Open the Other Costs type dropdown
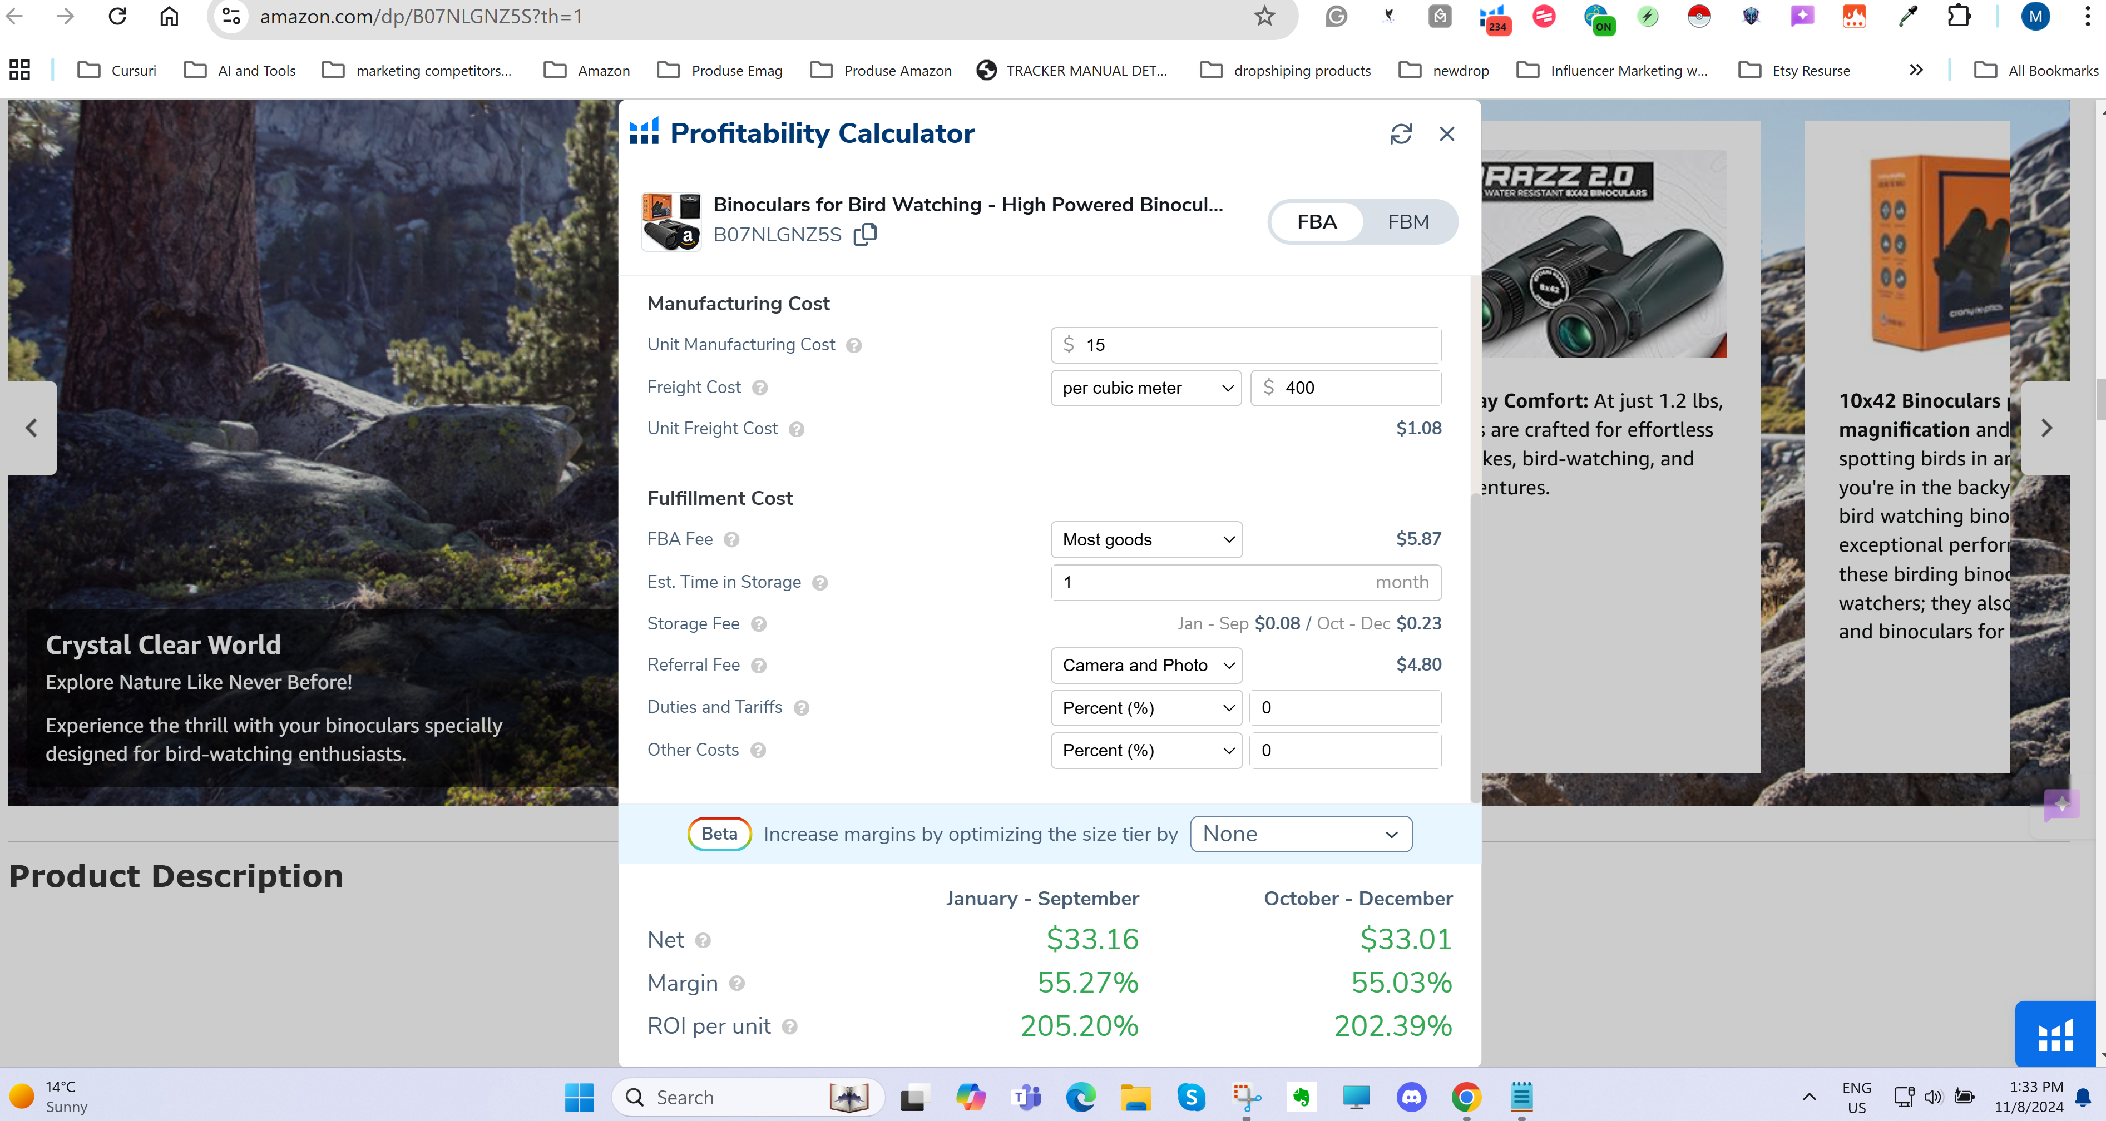Screen dimensions: 2106x1121 (1146, 750)
